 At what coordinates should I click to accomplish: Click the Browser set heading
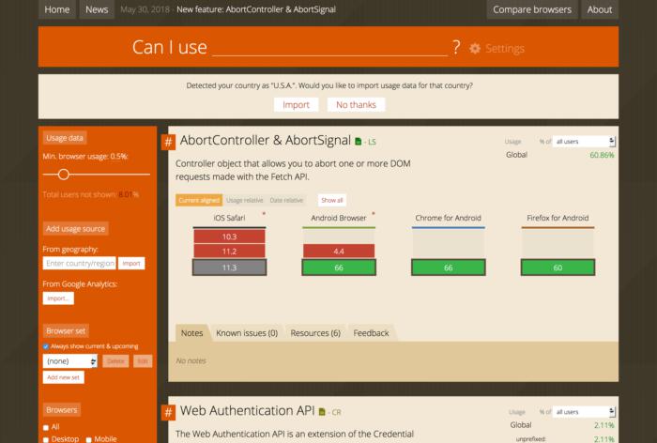66,330
